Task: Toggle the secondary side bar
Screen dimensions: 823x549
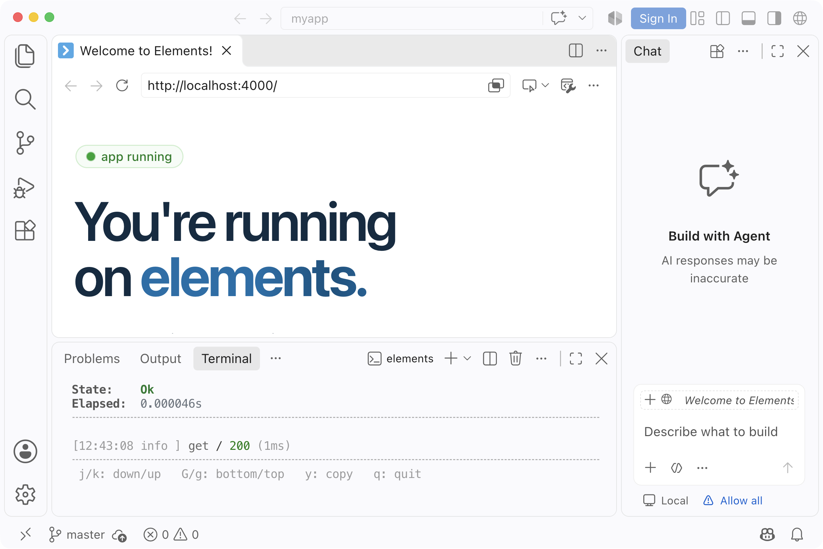Action: coord(774,18)
